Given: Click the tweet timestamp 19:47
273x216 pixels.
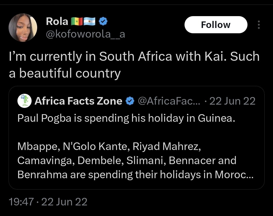Looking at the screenshot, I should point(21,202).
